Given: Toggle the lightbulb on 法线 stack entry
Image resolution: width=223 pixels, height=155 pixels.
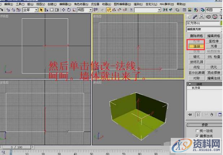Looking at the screenshot, I should (189, 84).
